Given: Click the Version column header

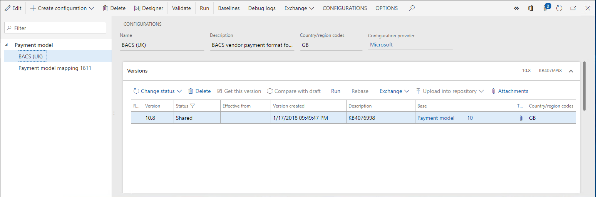Looking at the screenshot, I should tap(158, 106).
